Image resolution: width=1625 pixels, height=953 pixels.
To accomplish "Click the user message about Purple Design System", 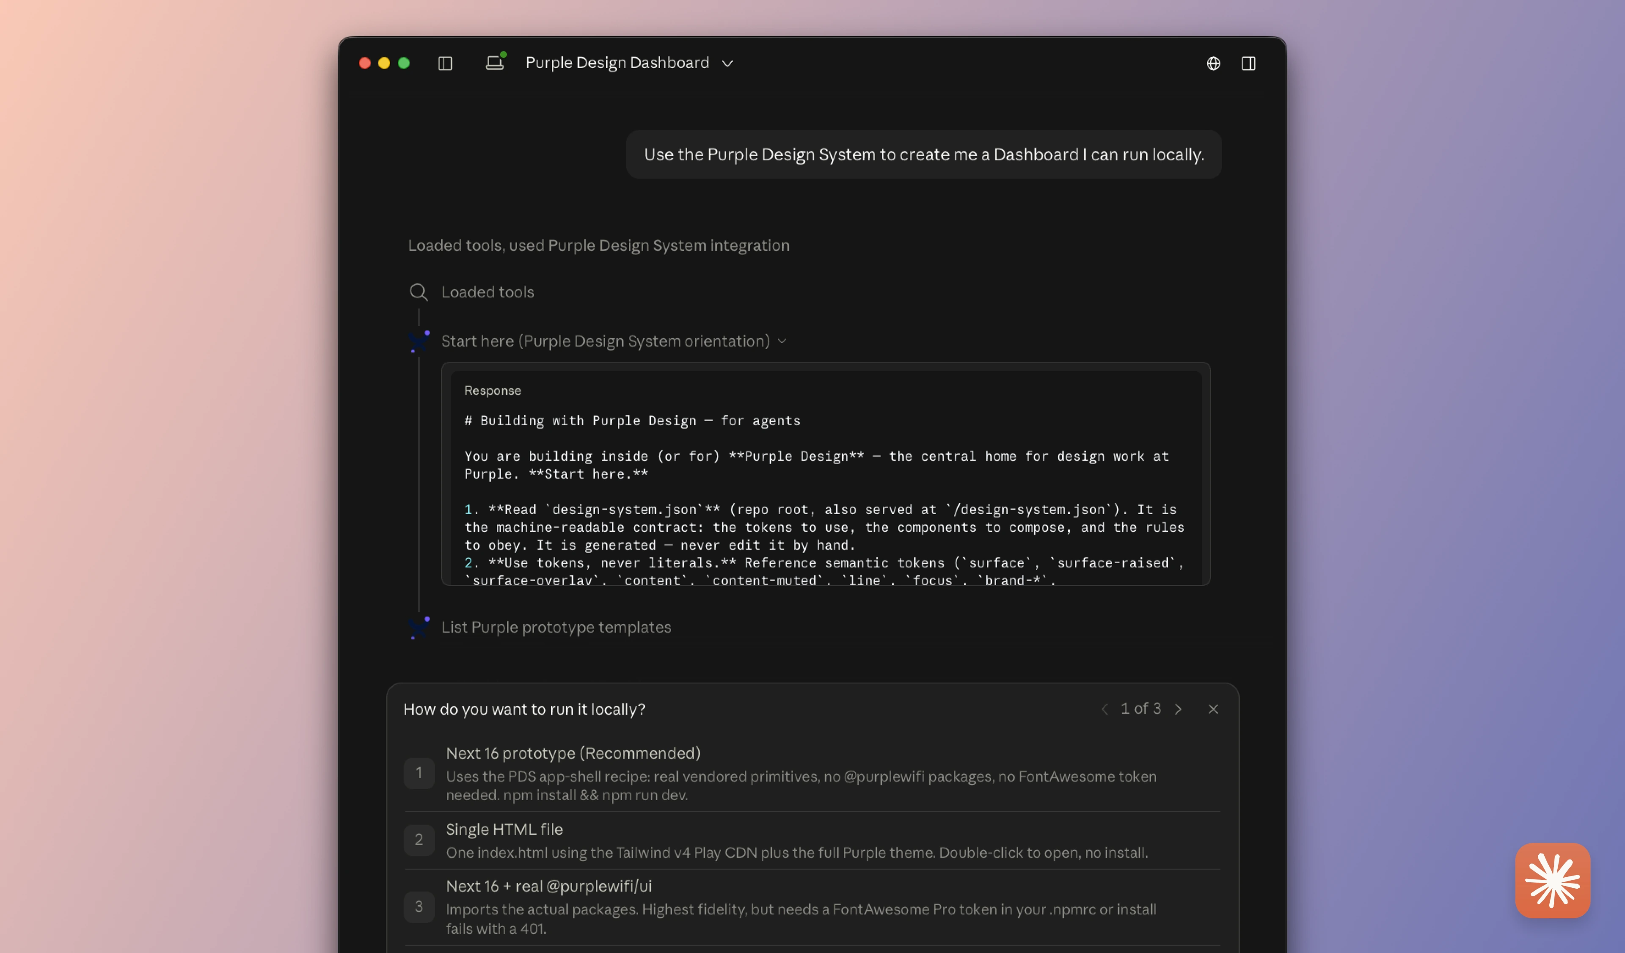I will pos(923,155).
